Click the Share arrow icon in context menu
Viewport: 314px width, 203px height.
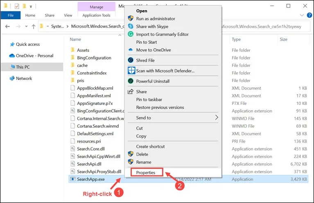[x=131, y=91]
